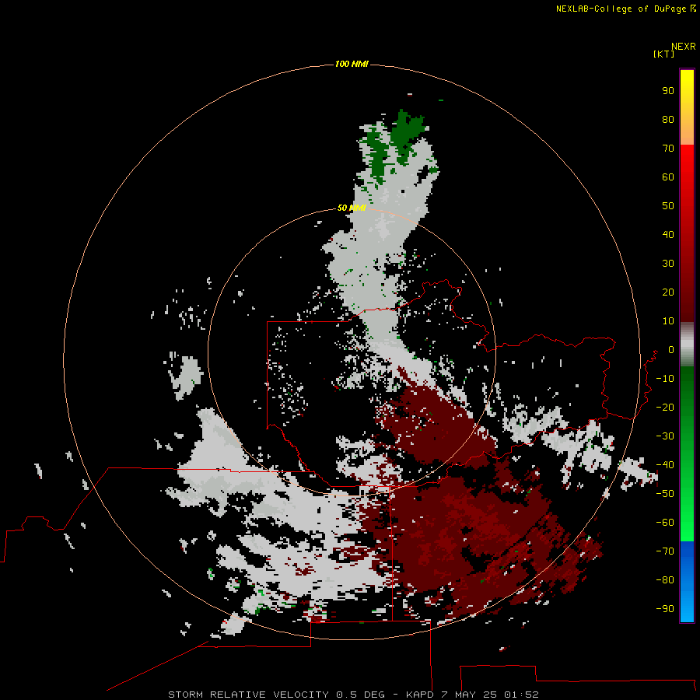Image resolution: width=700 pixels, height=700 pixels.
Task: Click the -80 value on the velocity scale
Action: [x=665, y=580]
